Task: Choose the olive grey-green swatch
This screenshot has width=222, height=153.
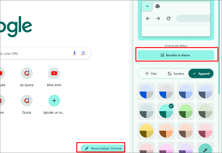Action: click(205, 111)
